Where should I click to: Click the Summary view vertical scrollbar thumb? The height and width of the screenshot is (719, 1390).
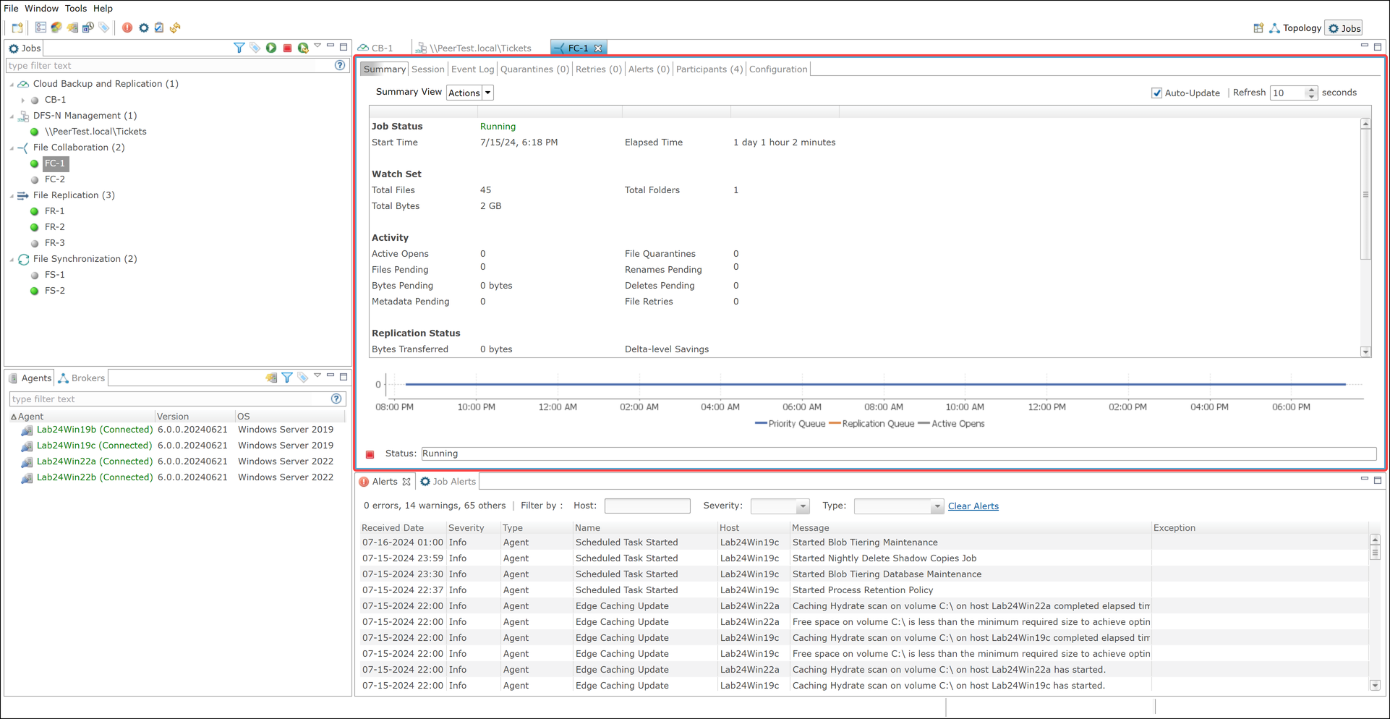(x=1365, y=195)
